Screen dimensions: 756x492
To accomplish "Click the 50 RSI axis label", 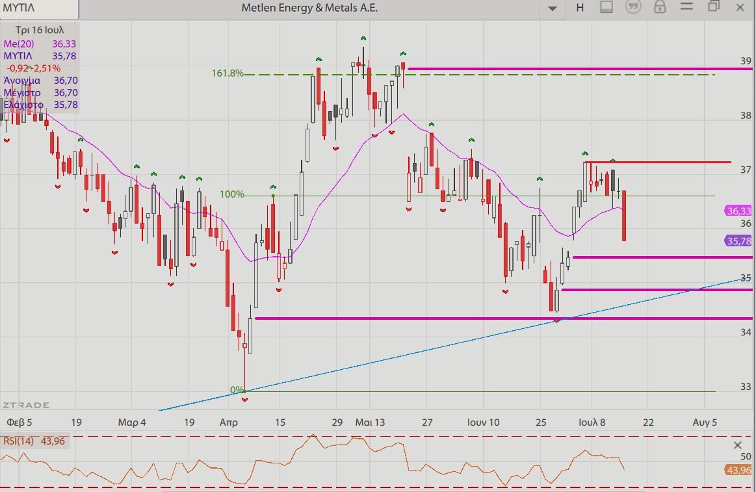I will click(x=746, y=456).
